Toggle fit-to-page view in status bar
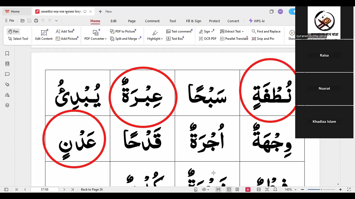This screenshot has height=199, width=355. (x=267, y=190)
